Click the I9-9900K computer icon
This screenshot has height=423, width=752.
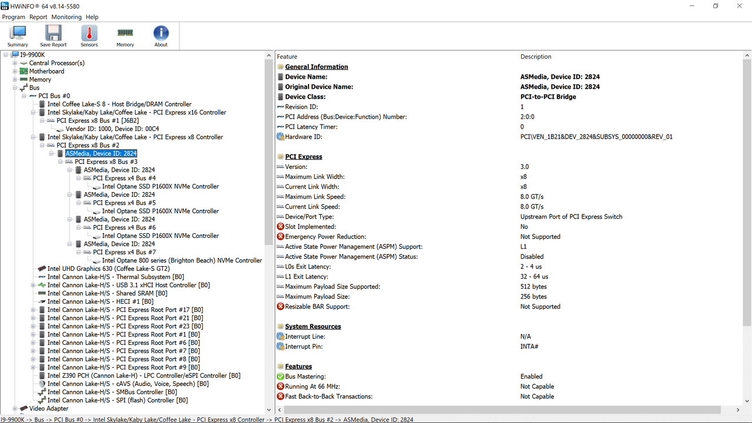tap(15, 55)
